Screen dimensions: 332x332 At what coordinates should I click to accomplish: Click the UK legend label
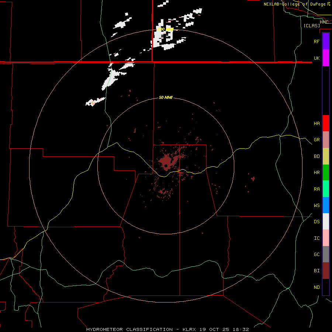coord(317,58)
